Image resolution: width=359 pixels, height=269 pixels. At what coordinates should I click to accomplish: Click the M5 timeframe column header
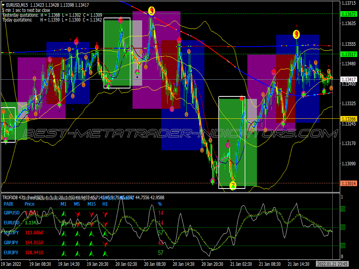(77, 204)
